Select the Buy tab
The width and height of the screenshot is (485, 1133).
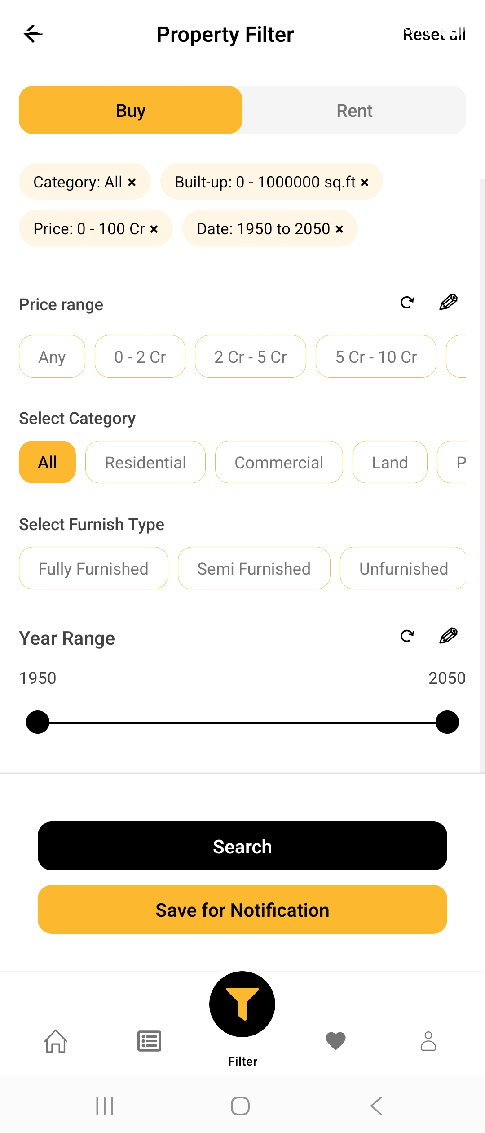(131, 111)
